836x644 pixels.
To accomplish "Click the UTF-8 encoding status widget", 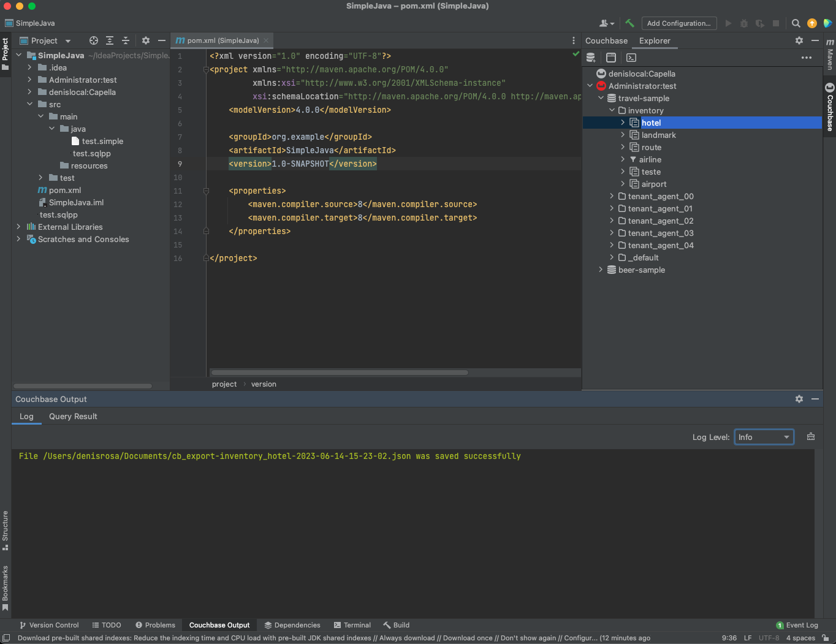I will pyautogui.click(x=769, y=638).
